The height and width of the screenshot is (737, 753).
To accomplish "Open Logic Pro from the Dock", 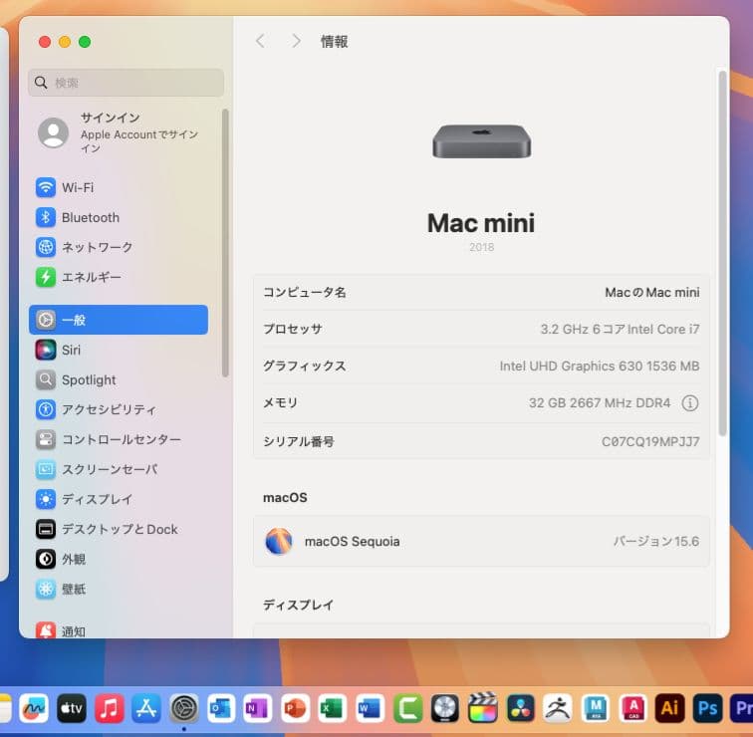I will coord(445,708).
